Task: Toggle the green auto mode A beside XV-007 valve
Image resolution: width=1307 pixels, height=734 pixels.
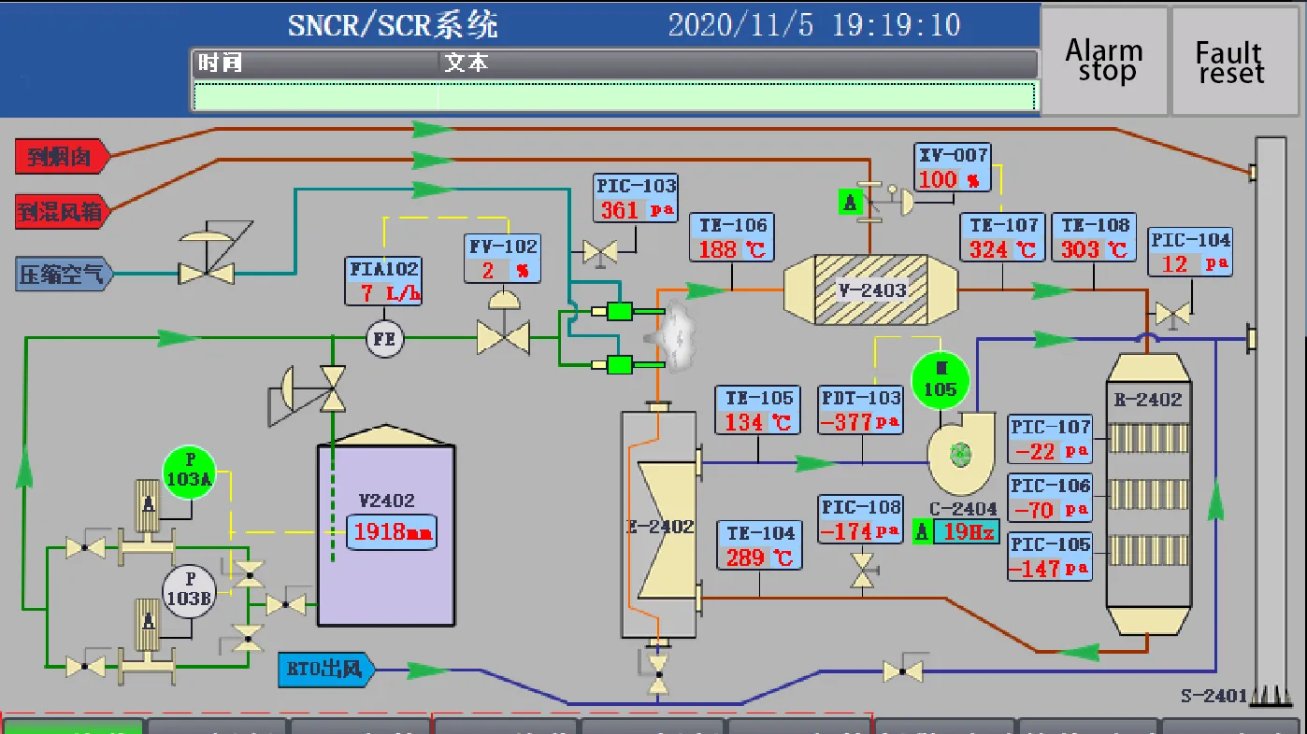Action: (x=850, y=202)
